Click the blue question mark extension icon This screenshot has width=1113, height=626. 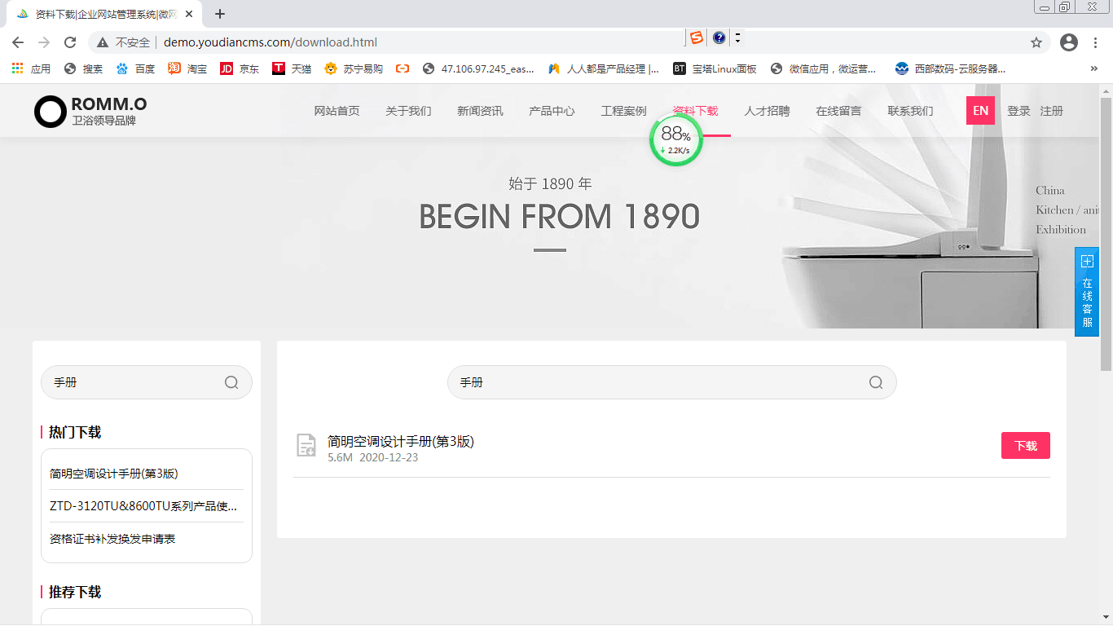pos(719,37)
